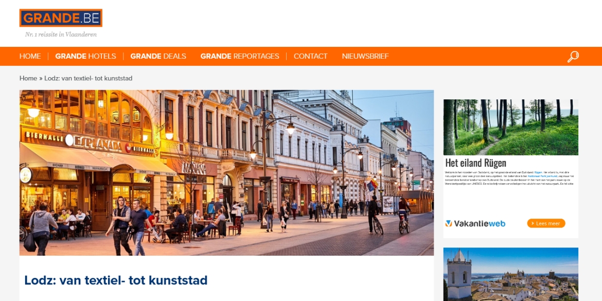Image resolution: width=602 pixels, height=301 pixels.
Task: Open the CONTACT page
Action: point(311,57)
